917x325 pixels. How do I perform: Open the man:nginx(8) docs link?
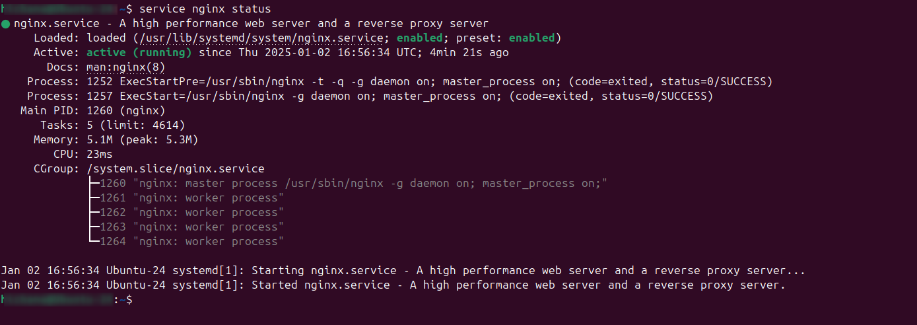tap(125, 67)
